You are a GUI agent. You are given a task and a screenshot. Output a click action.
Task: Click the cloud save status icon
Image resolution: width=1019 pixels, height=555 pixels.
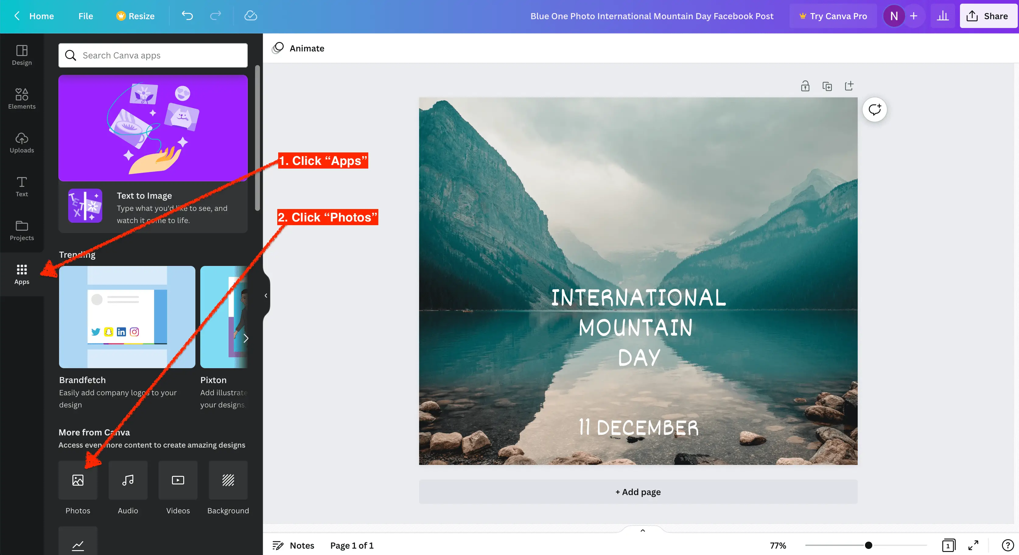coord(250,16)
